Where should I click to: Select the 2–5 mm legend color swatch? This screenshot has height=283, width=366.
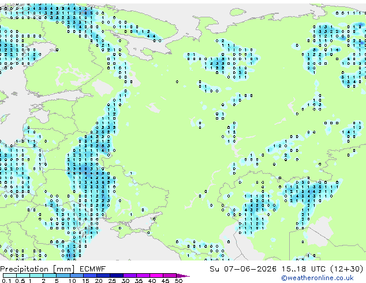point(50,275)
